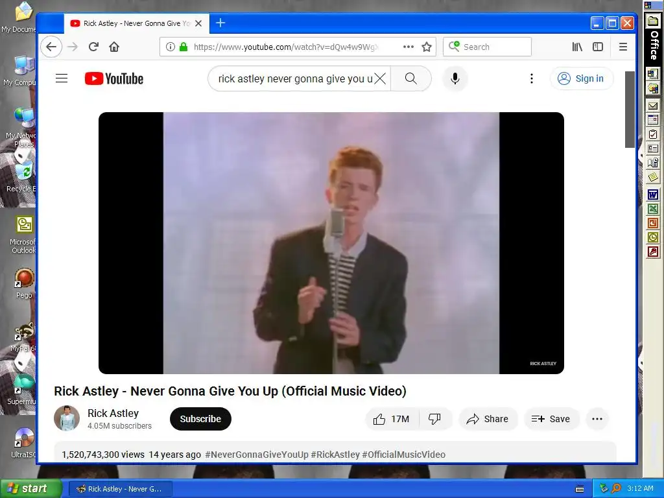Select the Microsoft Outlook desktop icon
Image resolution: width=664 pixels, height=498 pixels.
24,234
